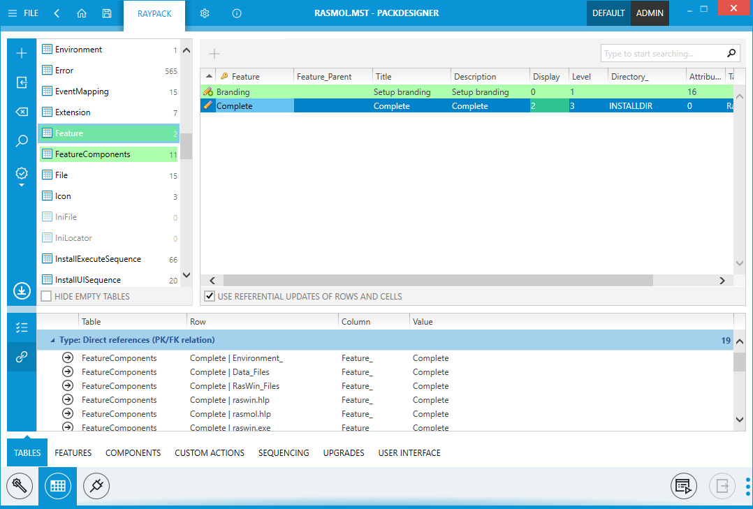Viewport: 753px width, 509px height.
Task: Open the validation checkmark dropdown in sidebar
Action: coord(22,177)
